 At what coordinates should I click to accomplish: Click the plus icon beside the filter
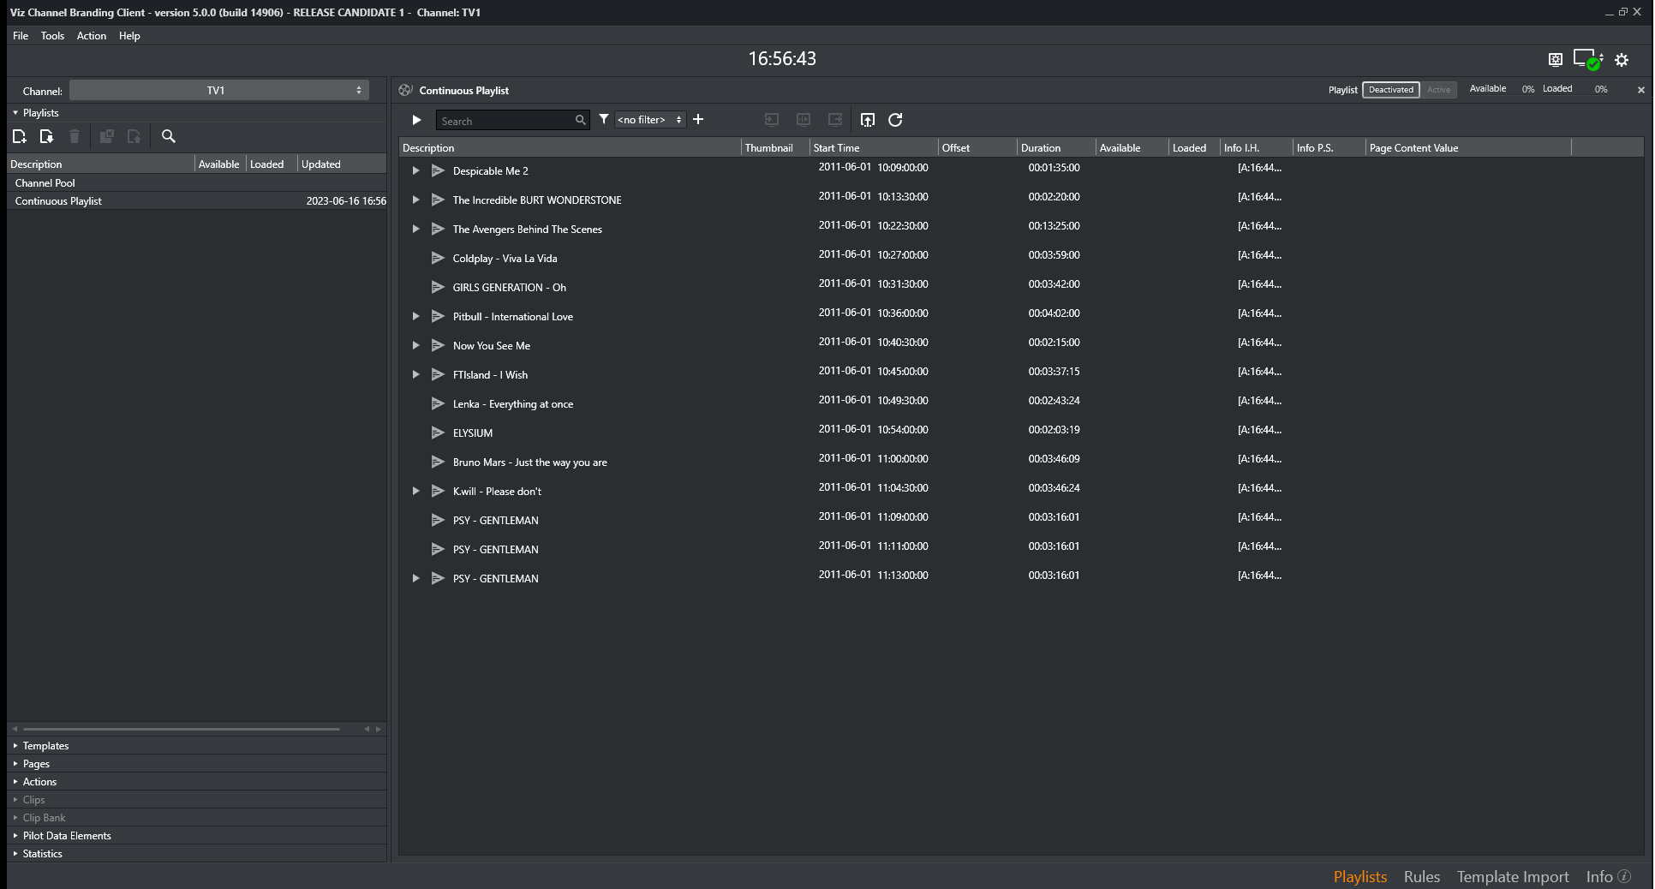pos(698,120)
